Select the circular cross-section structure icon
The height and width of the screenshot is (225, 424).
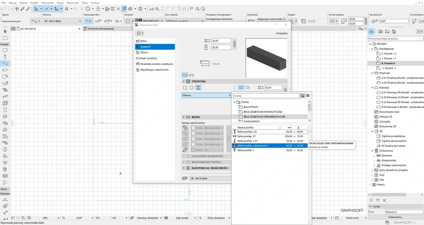click(192, 88)
